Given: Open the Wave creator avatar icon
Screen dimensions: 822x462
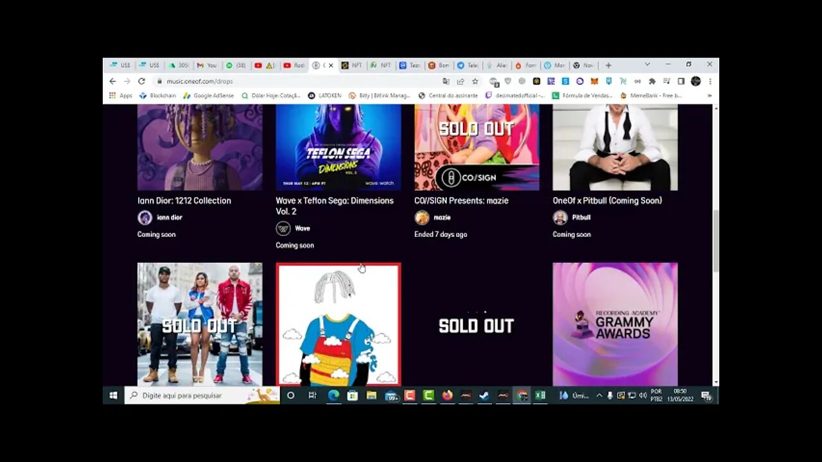Looking at the screenshot, I should (283, 228).
